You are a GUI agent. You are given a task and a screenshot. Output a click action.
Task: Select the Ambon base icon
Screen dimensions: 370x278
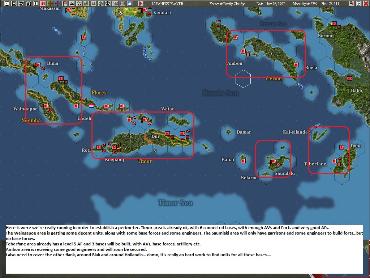[x=243, y=51]
